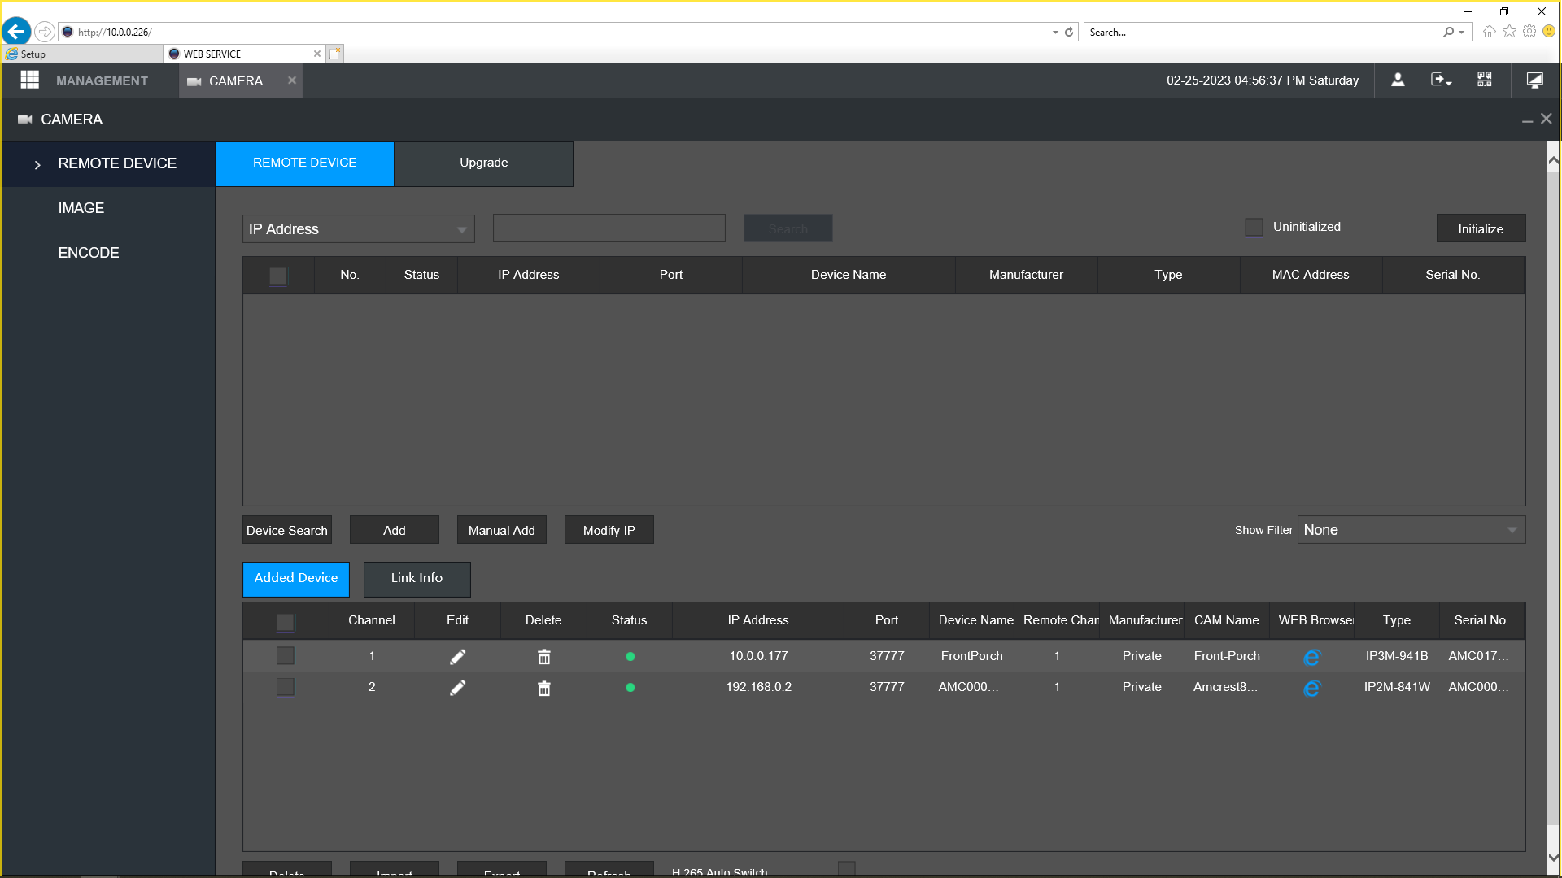Image resolution: width=1562 pixels, height=878 pixels.
Task: Open the ENCODE sidebar section
Action: [x=89, y=253]
